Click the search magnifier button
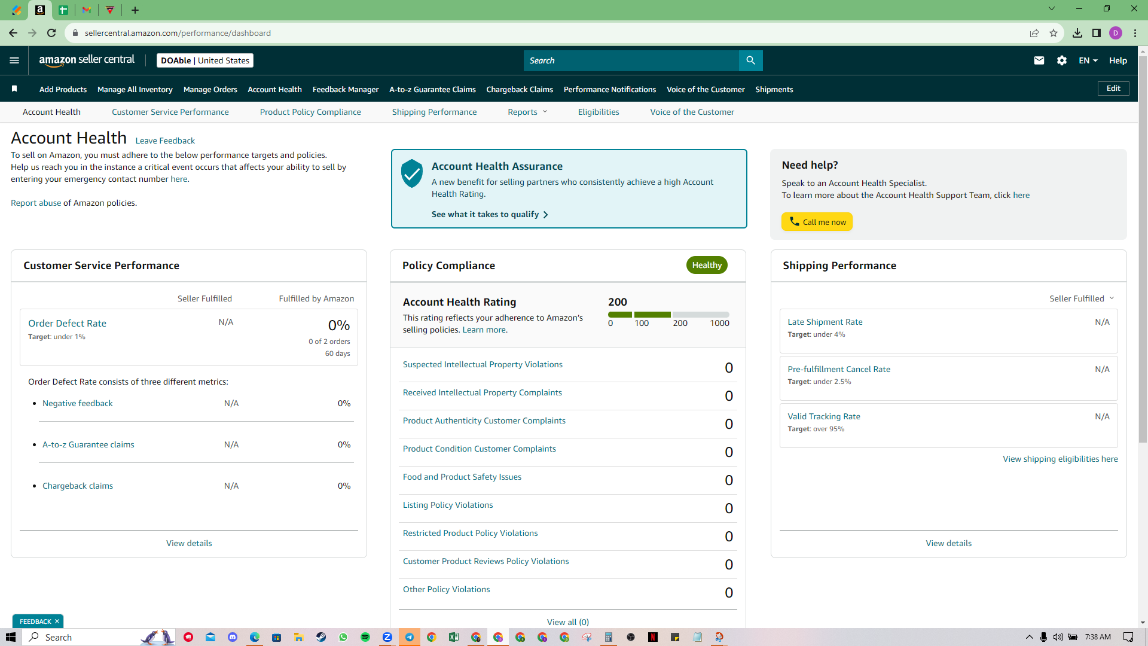The width and height of the screenshot is (1148, 646). tap(750, 60)
